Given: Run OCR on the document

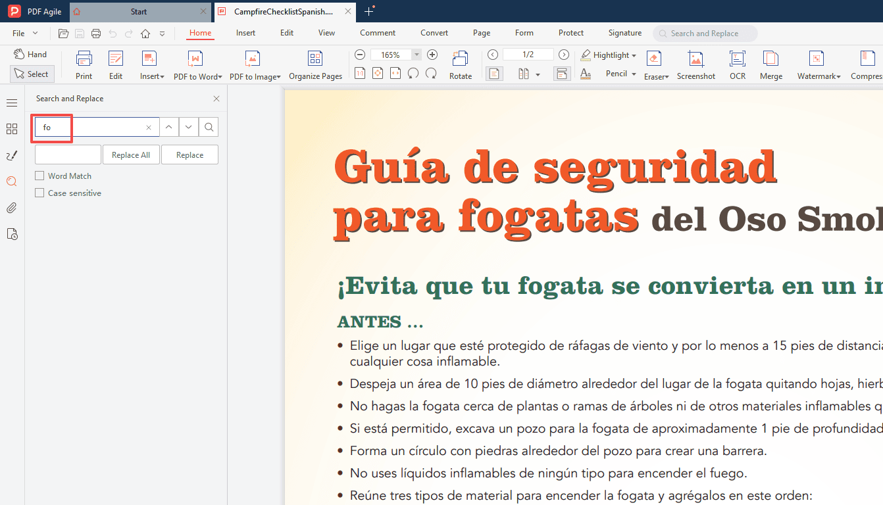Looking at the screenshot, I should (x=737, y=64).
